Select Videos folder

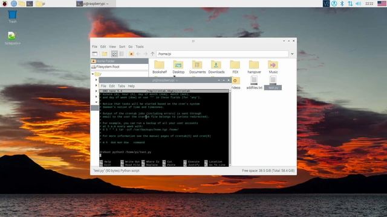click(x=236, y=83)
